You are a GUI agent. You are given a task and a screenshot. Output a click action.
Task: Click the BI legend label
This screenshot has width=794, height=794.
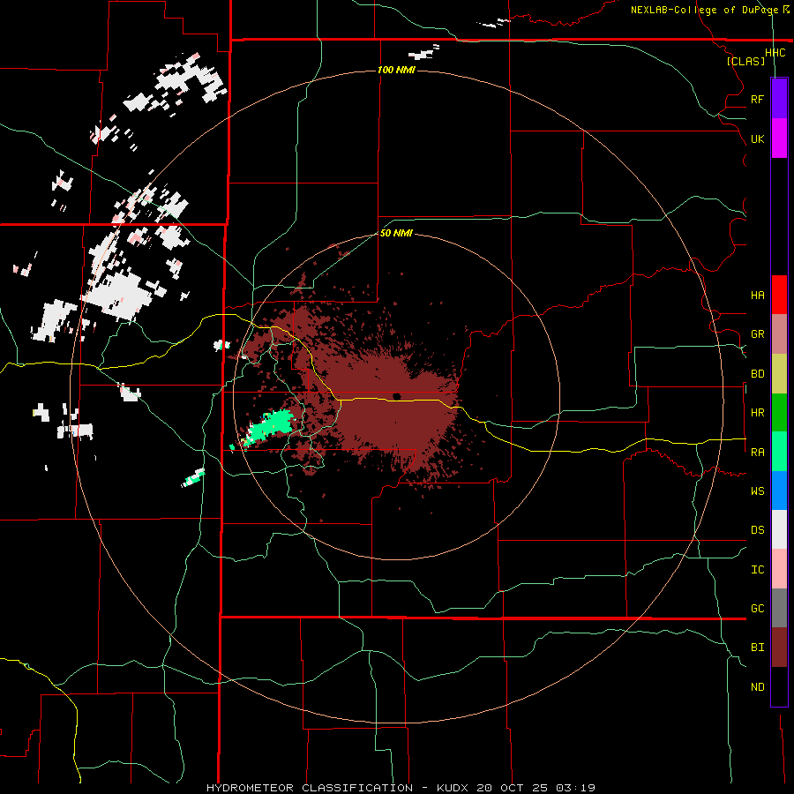click(757, 648)
